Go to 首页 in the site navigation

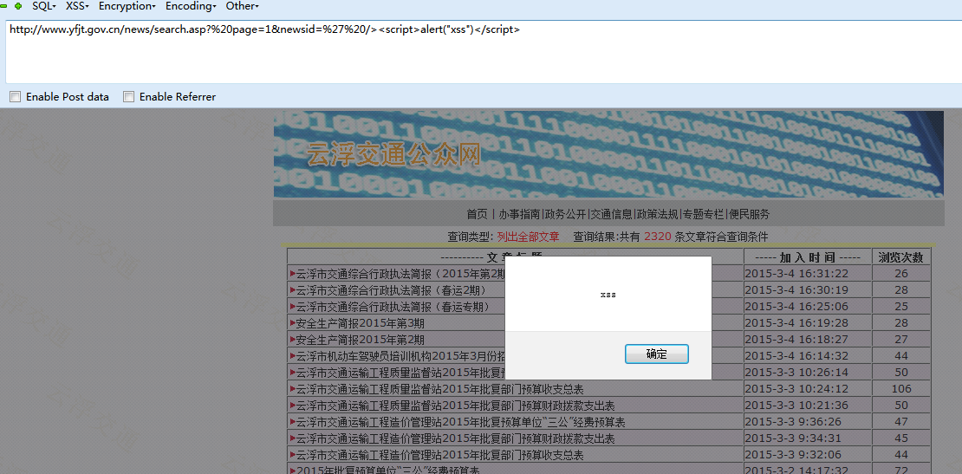477,214
